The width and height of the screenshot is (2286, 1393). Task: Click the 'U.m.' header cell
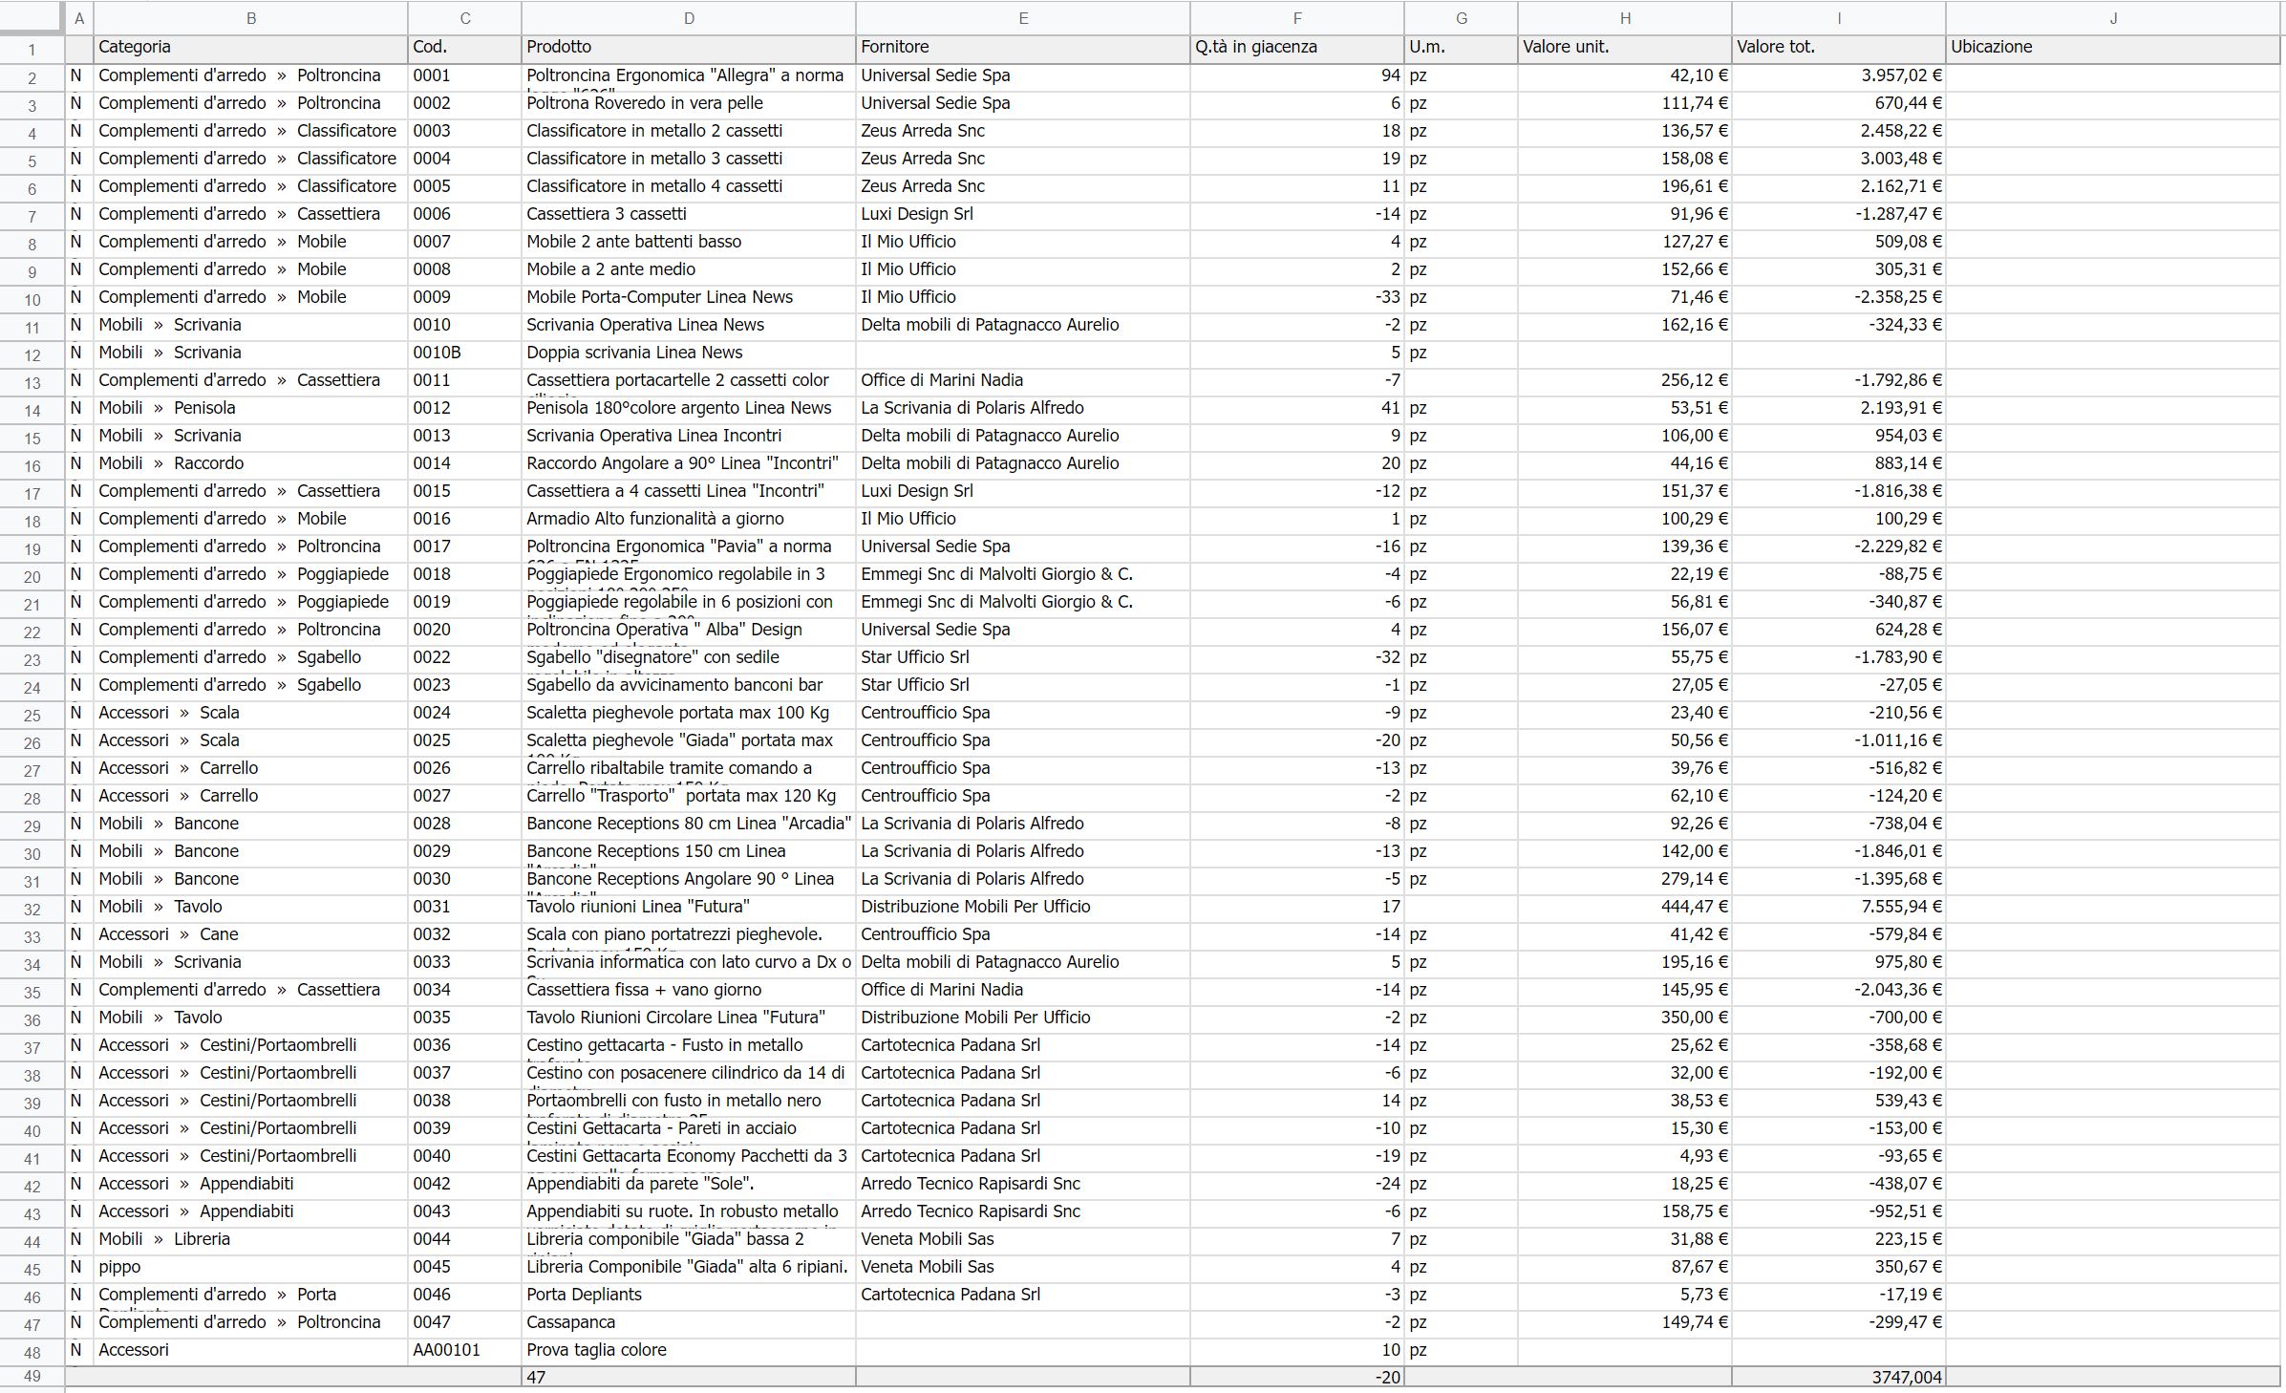(1461, 48)
